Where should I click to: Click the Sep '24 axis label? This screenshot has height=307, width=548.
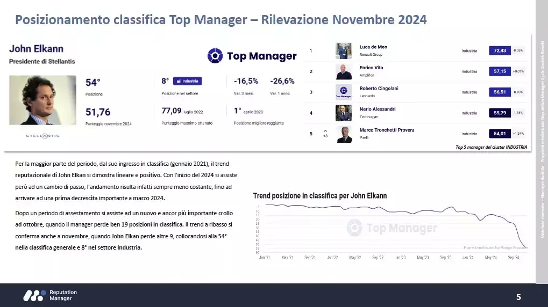tap(514, 258)
